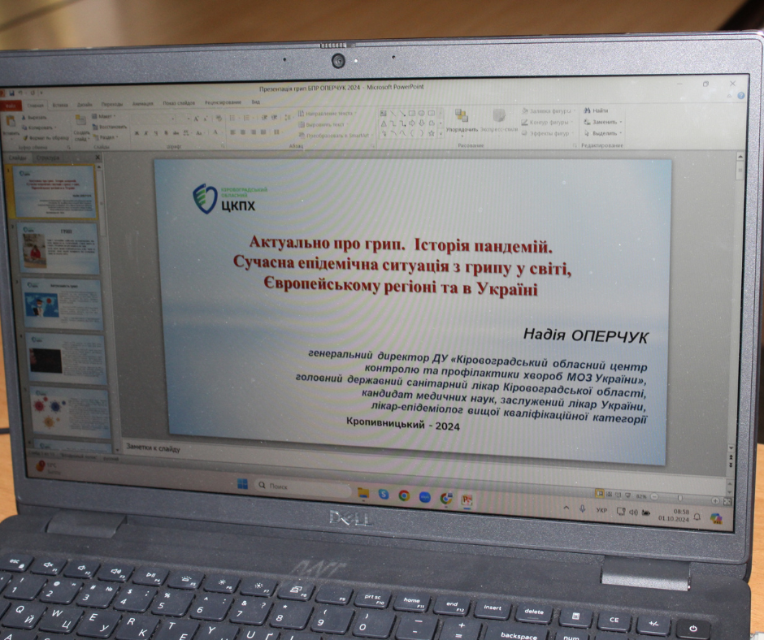Screen dimensions: 764x640
Task: Click the Windows Start button
Action: coord(242,484)
